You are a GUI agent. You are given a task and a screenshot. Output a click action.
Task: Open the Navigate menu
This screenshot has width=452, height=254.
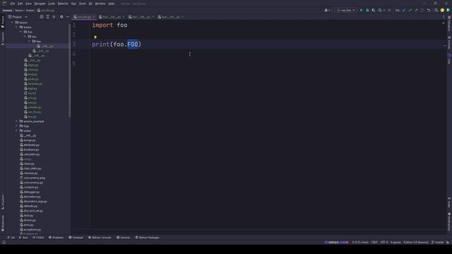[x=40, y=4]
